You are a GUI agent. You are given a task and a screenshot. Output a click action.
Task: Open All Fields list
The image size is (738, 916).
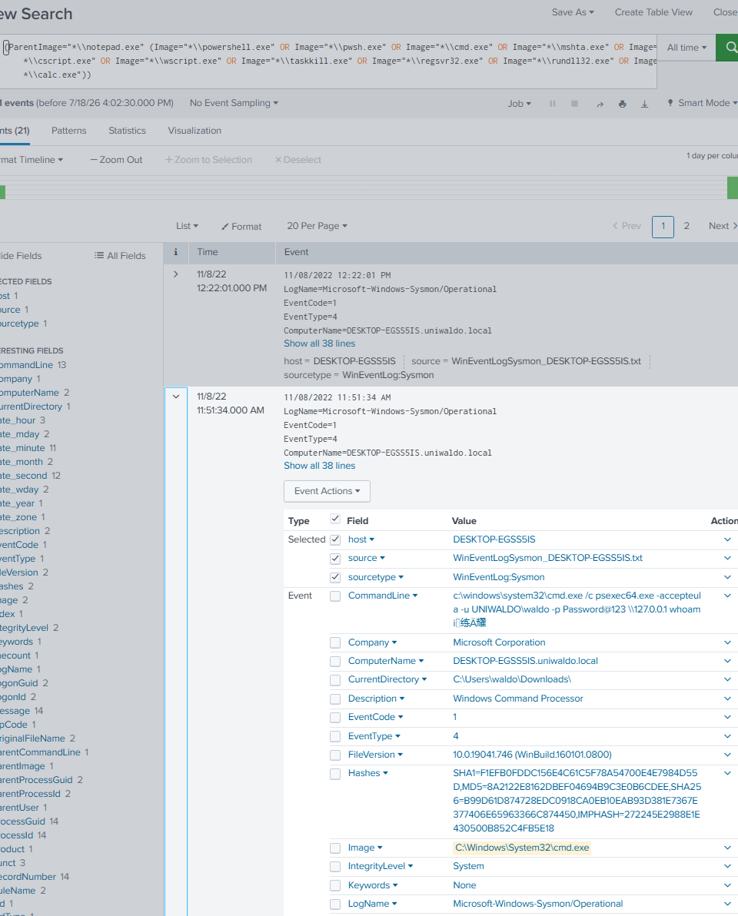[121, 256]
